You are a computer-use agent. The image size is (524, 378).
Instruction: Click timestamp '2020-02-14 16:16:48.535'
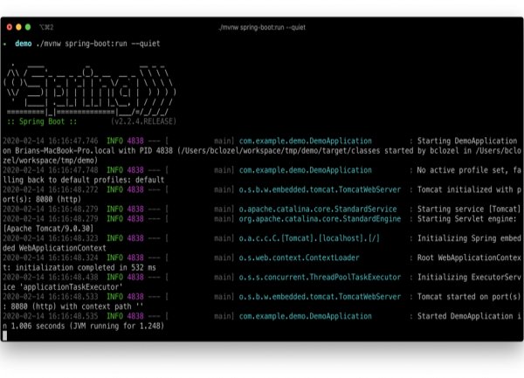click(51, 316)
